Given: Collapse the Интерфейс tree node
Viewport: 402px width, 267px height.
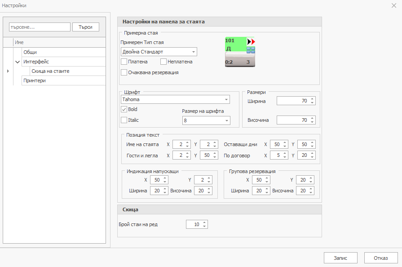Looking at the screenshot, I should (17, 62).
